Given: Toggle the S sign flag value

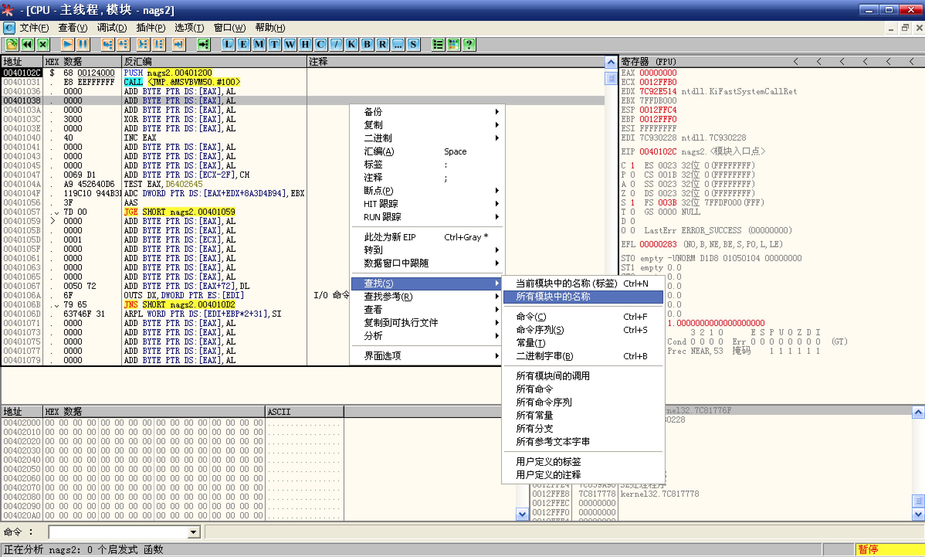Looking at the screenshot, I should point(632,202).
